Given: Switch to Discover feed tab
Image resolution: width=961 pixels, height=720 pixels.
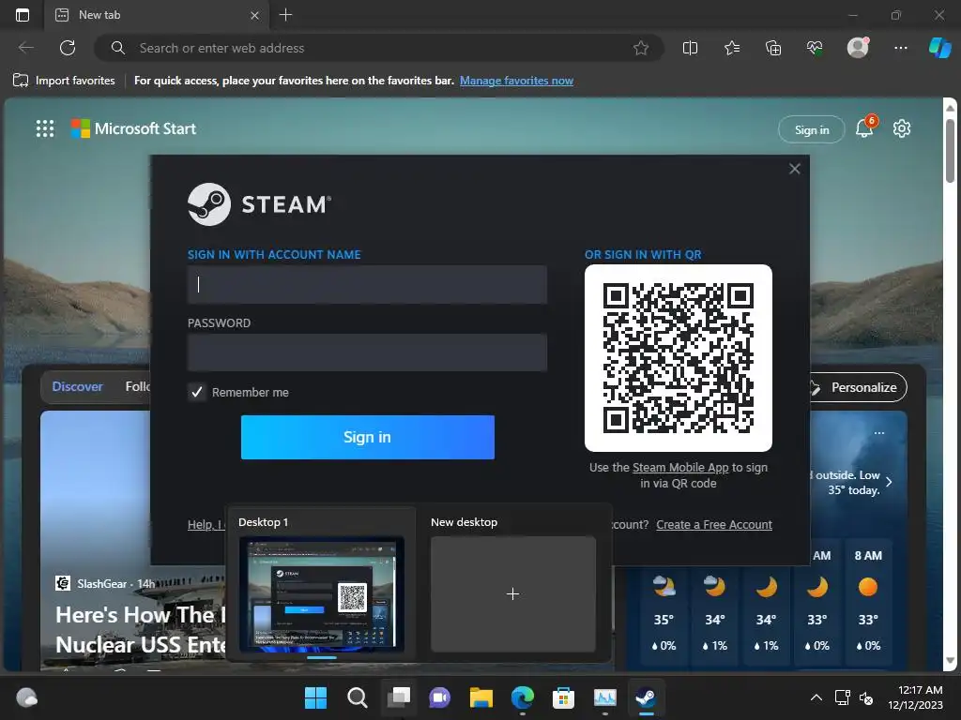Looking at the screenshot, I should [77, 387].
